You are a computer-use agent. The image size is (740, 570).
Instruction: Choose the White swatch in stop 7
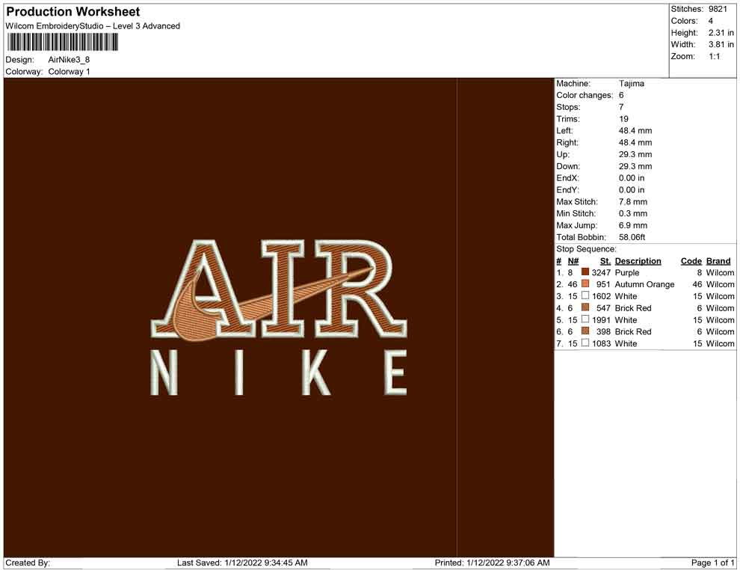(x=585, y=343)
